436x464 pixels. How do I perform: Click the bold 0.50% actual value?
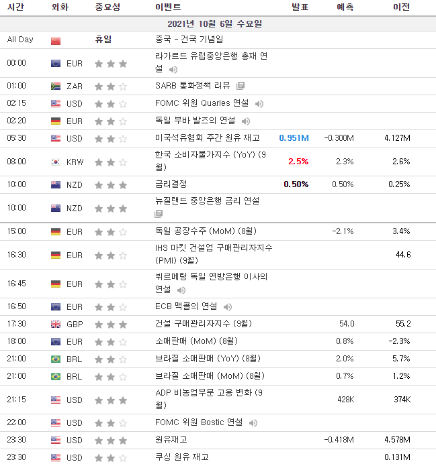tap(296, 184)
